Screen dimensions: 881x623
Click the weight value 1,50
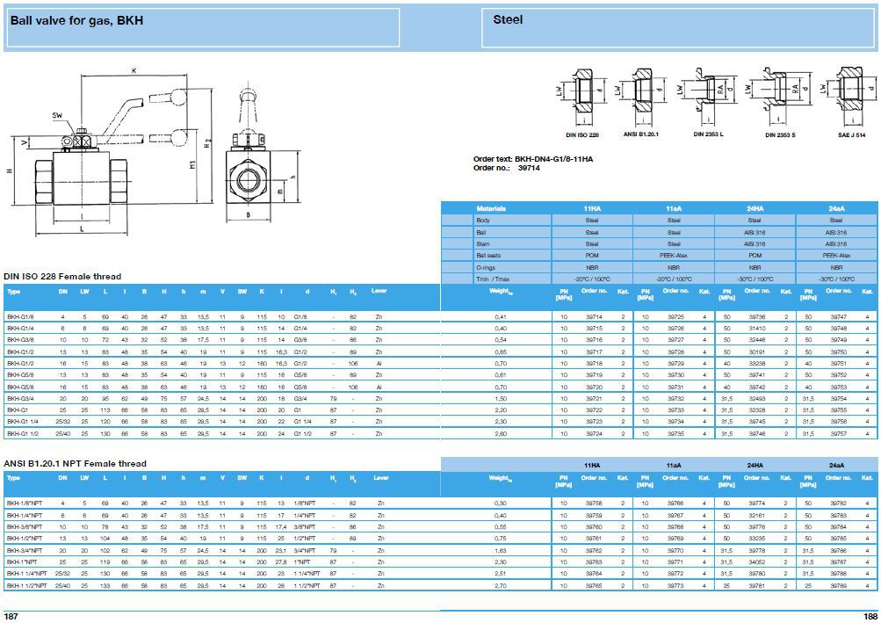click(501, 399)
